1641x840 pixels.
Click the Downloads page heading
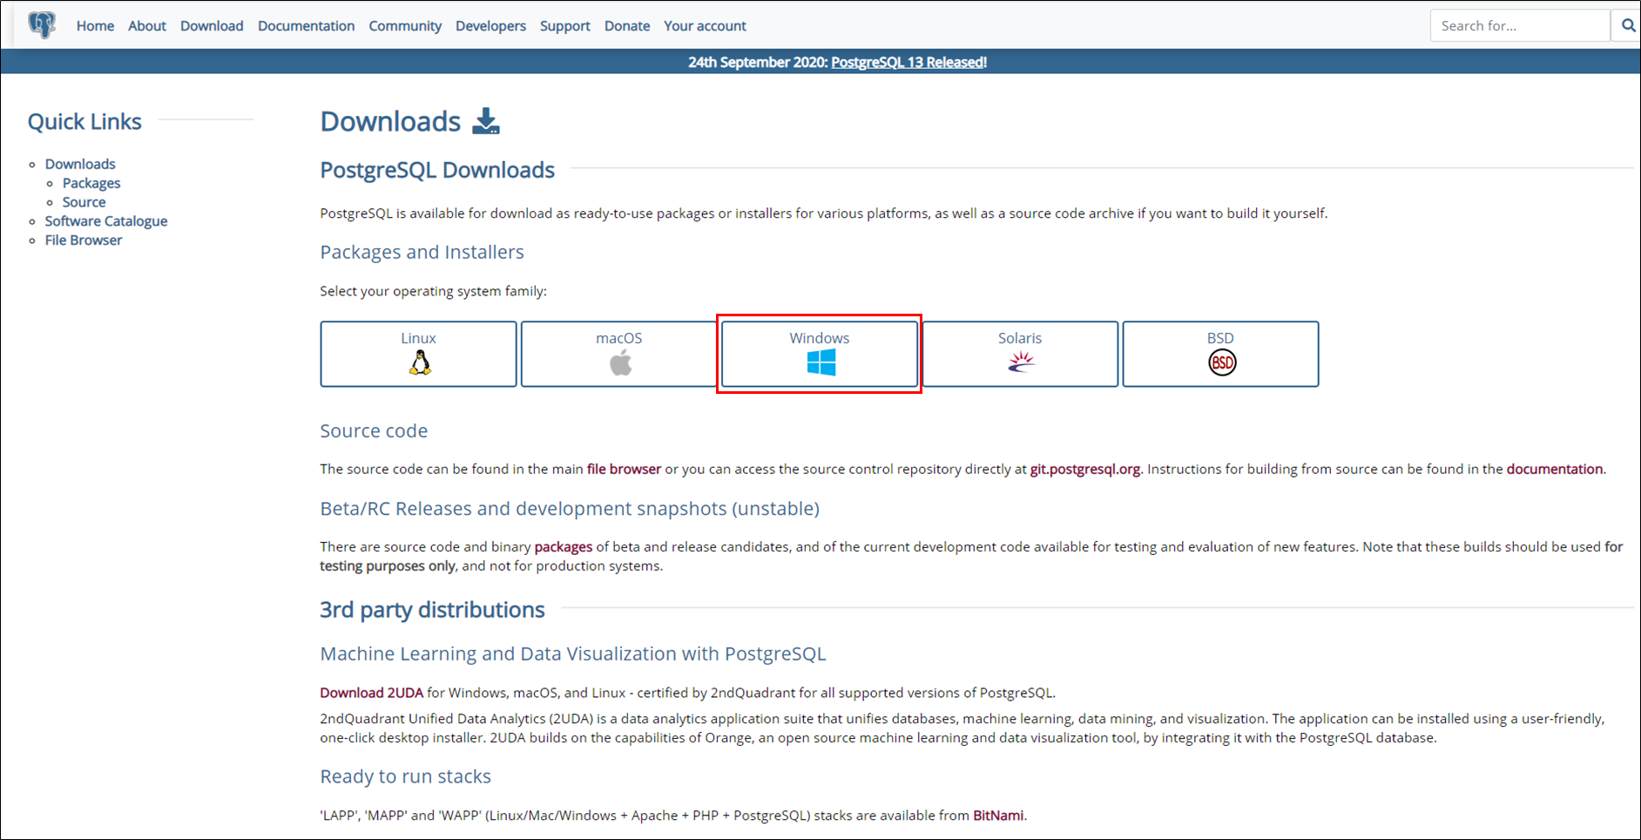pos(390,121)
